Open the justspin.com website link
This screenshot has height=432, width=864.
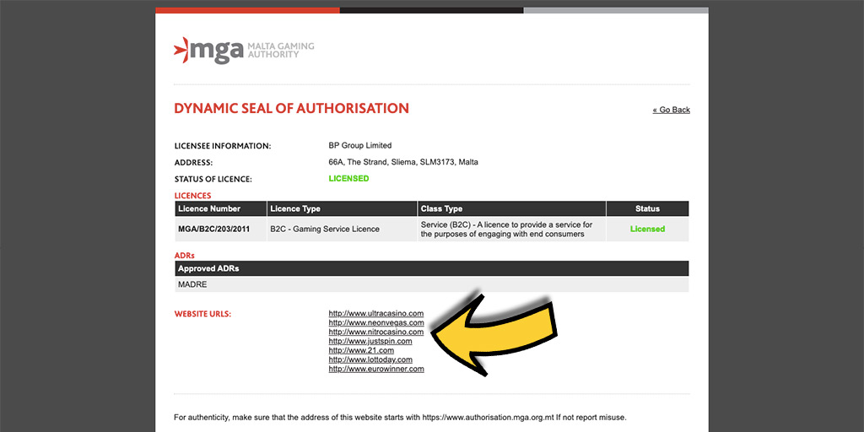(x=370, y=341)
